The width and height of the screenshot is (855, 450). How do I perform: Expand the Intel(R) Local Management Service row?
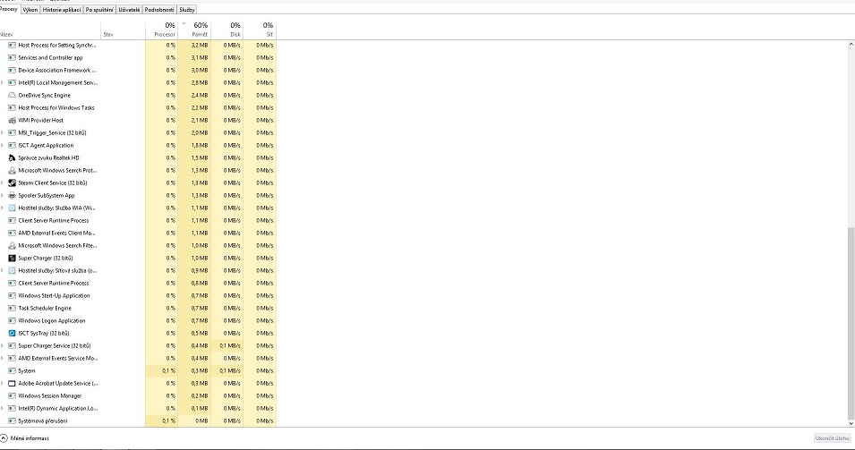(2, 83)
